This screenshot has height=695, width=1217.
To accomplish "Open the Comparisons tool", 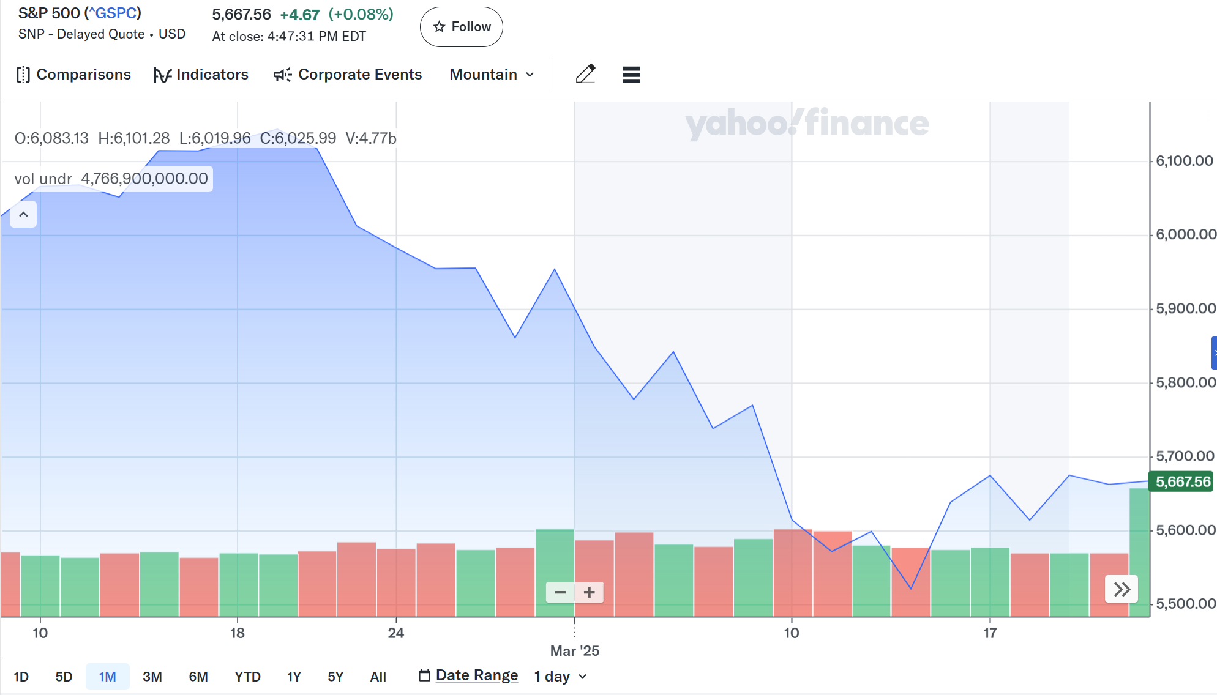I will pos(73,75).
